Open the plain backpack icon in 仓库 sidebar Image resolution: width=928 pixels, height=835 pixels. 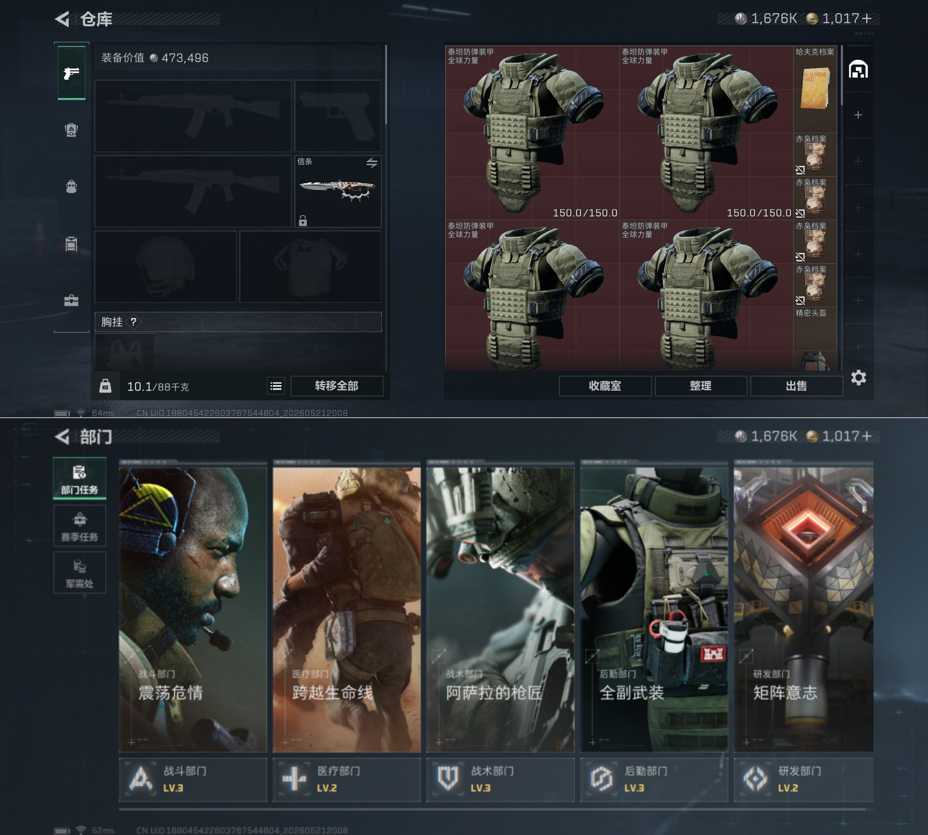(71, 187)
